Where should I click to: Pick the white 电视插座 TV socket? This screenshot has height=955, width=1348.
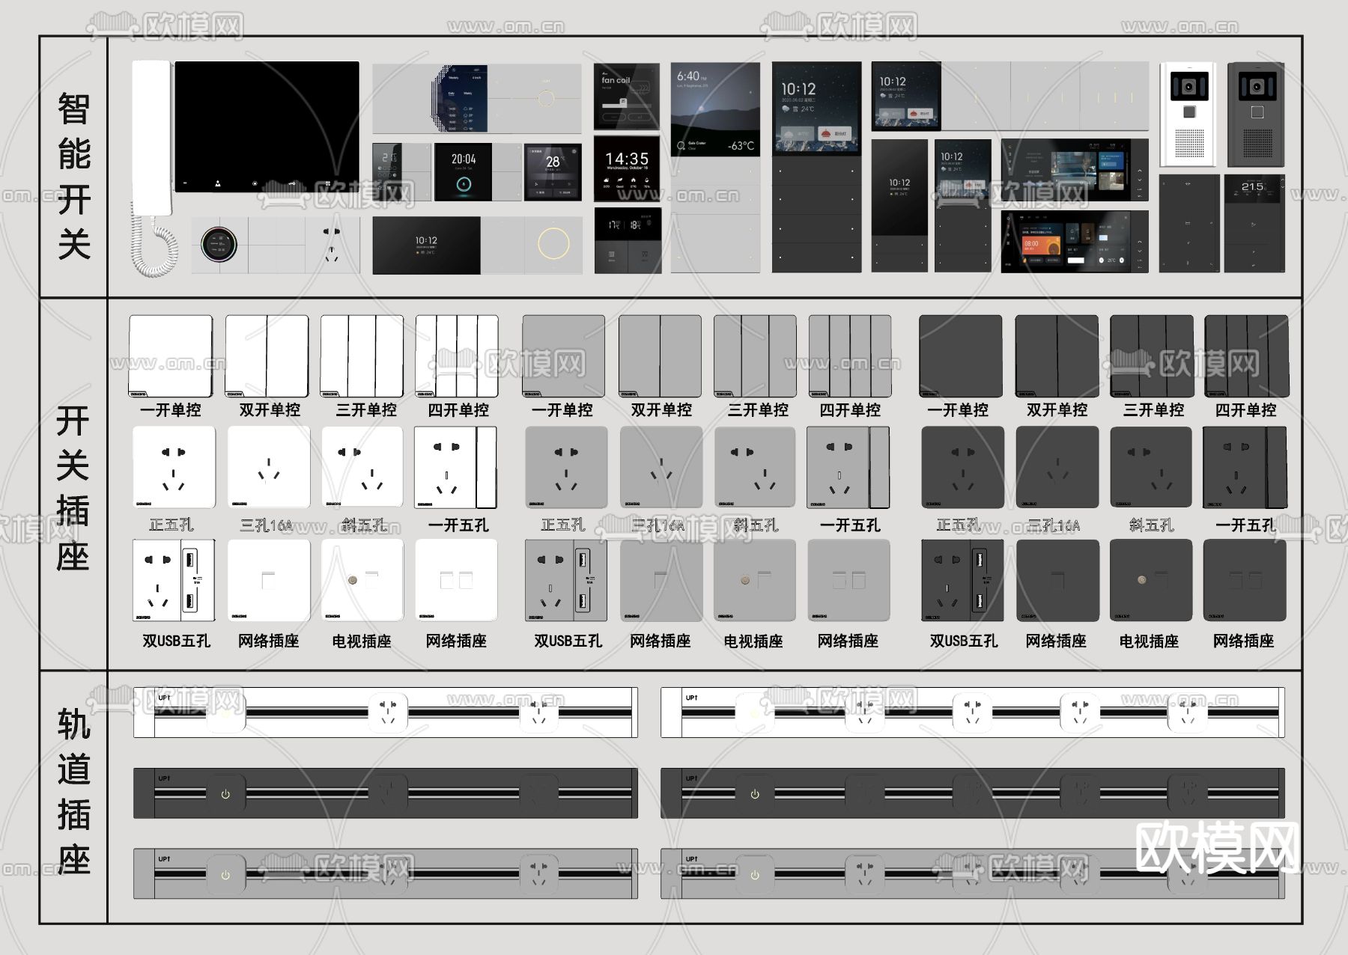tap(362, 580)
